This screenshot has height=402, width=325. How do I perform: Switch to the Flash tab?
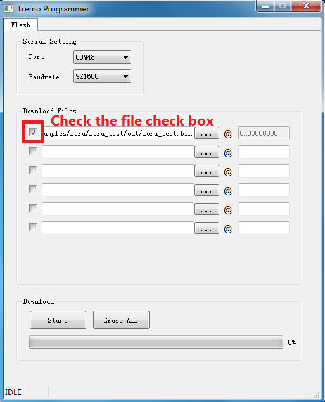pos(21,25)
